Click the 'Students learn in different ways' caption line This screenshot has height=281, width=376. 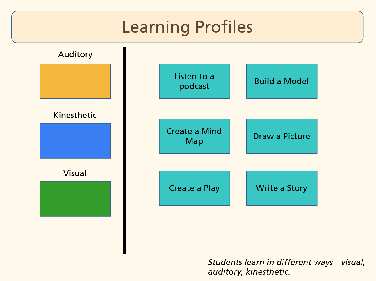coord(286,263)
